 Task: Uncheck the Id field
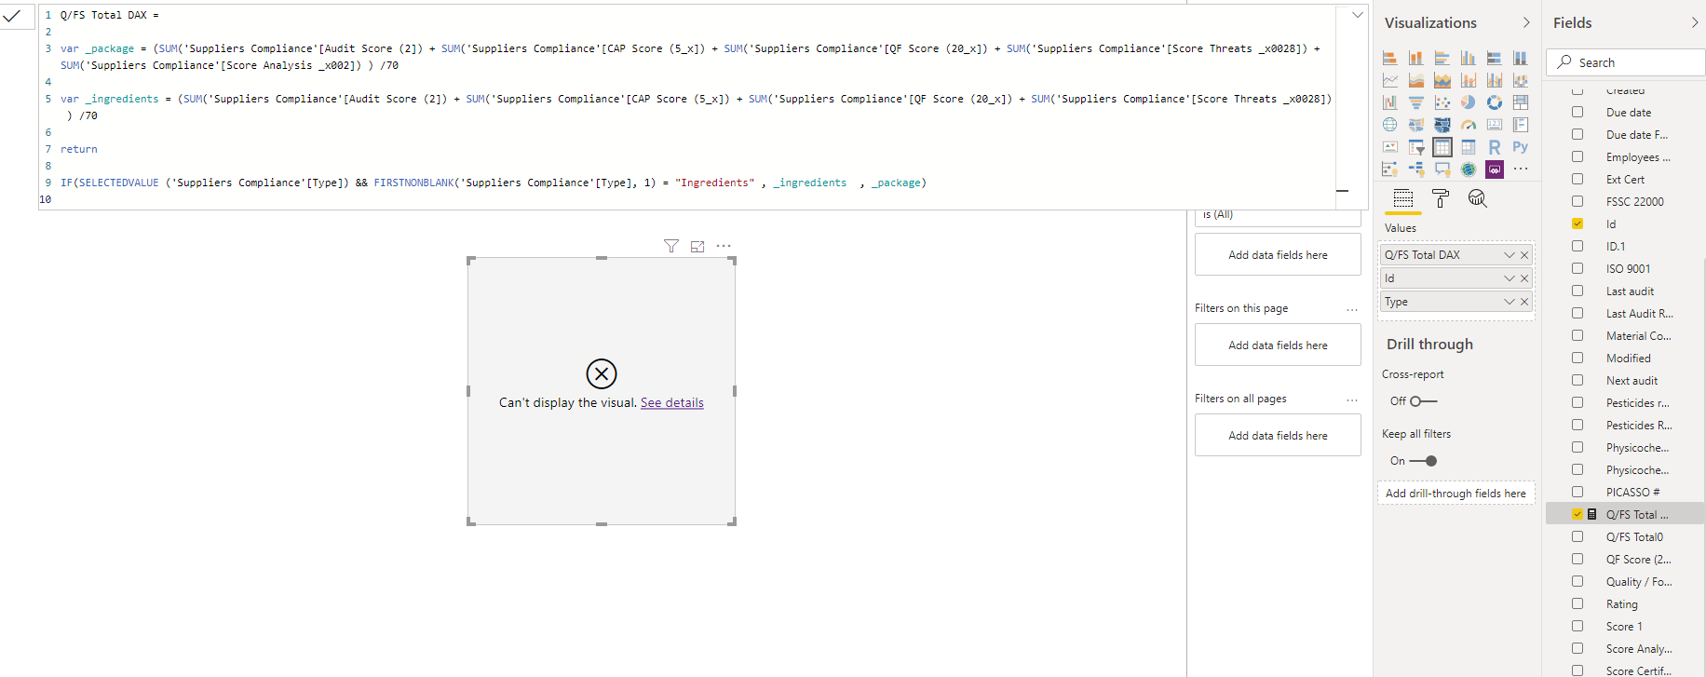pyautogui.click(x=1577, y=223)
